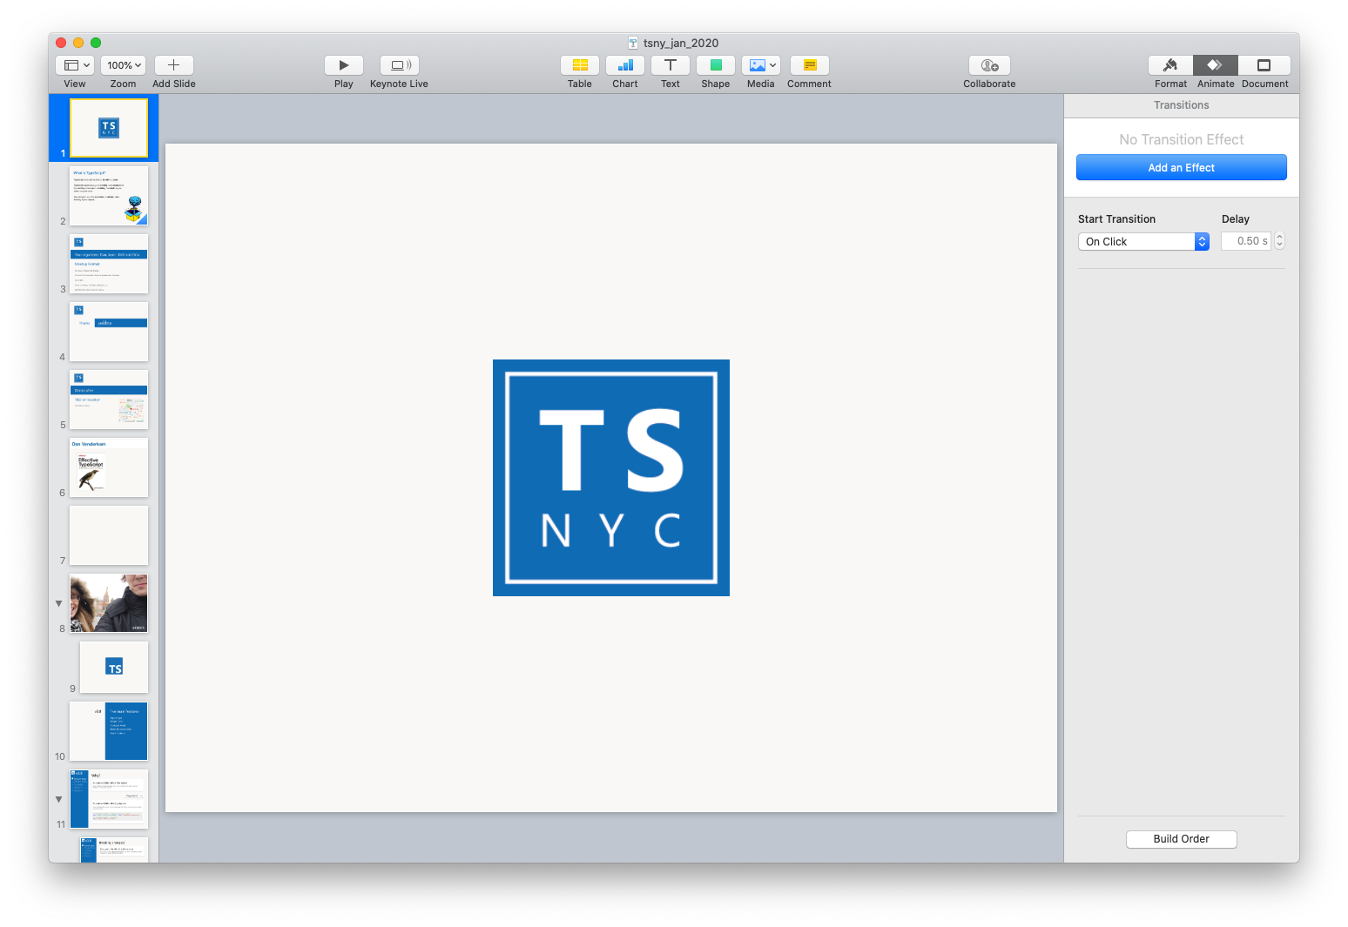Image resolution: width=1348 pixels, height=927 pixels.
Task: Select slide 8 photo thumbnail
Action: coord(109,603)
